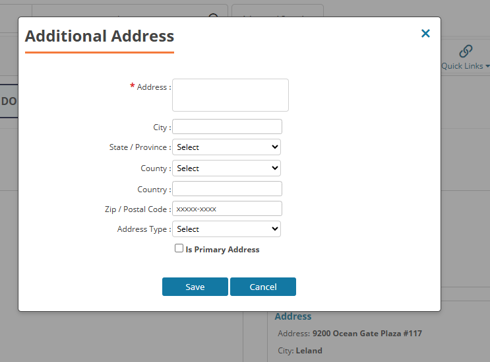Close the Additional Address dialog with X

(425, 34)
